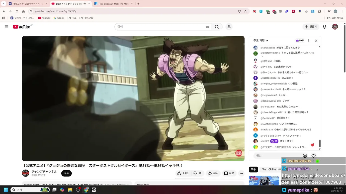
Task: Like the video with thumbs up
Action: tap(183, 173)
